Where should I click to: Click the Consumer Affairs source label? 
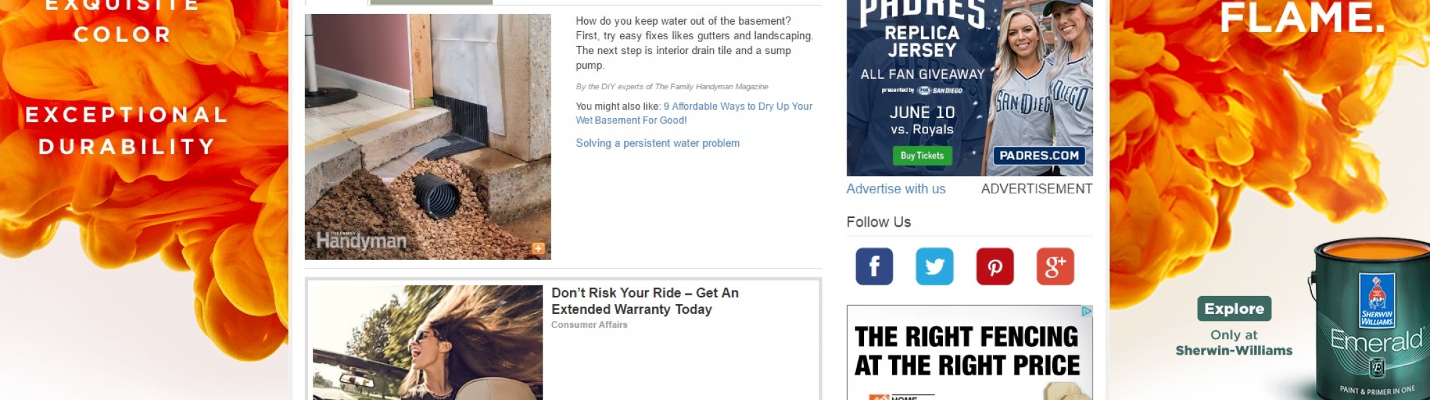click(589, 325)
